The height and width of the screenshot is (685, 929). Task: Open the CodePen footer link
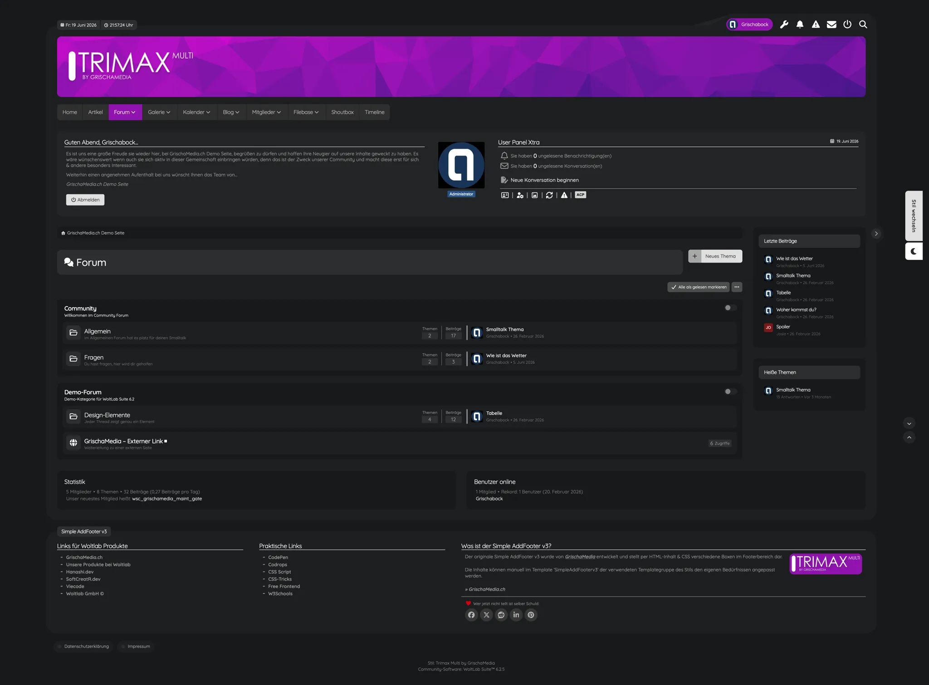(x=278, y=558)
